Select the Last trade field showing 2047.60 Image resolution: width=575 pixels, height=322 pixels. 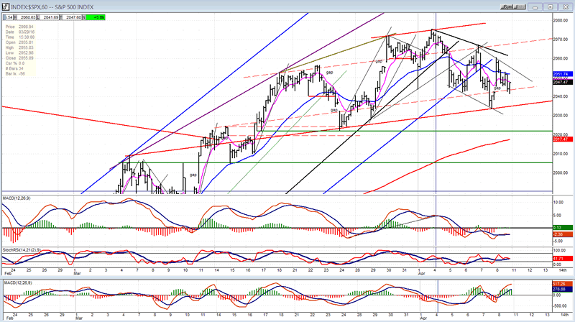(x=70, y=17)
